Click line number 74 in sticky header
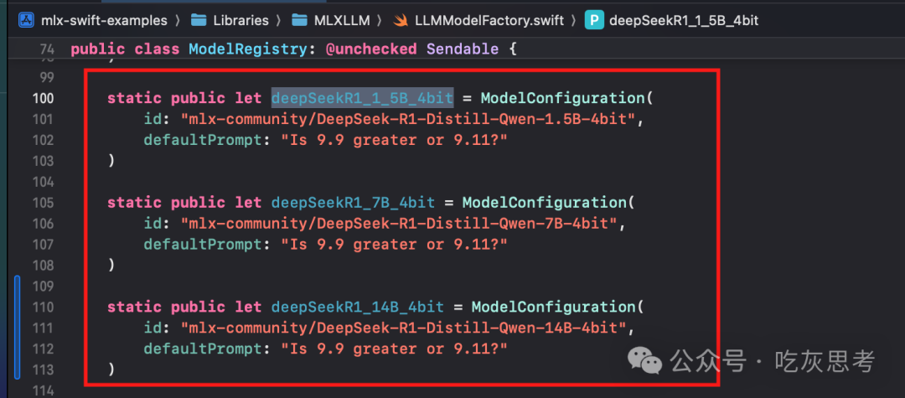This screenshot has width=905, height=398. [x=45, y=49]
